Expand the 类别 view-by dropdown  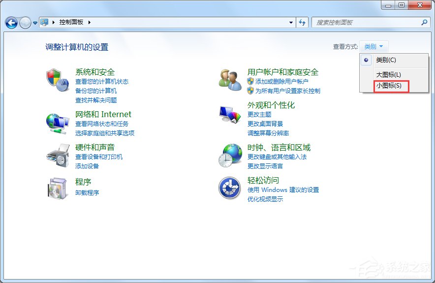click(x=373, y=47)
